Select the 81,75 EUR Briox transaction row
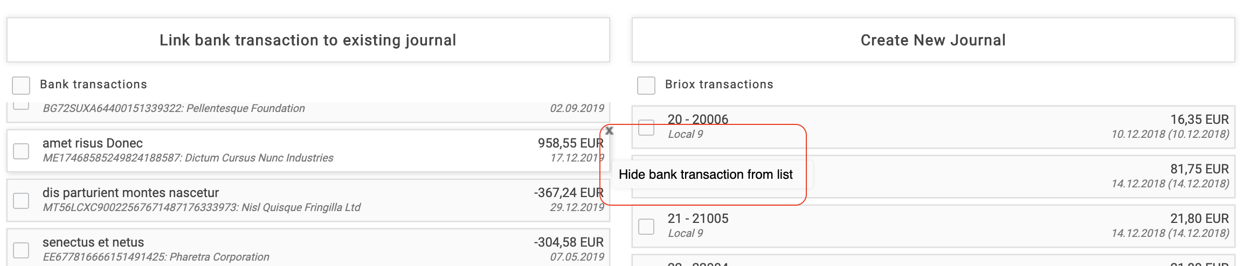This screenshot has height=266, width=1244. [x=1024, y=176]
